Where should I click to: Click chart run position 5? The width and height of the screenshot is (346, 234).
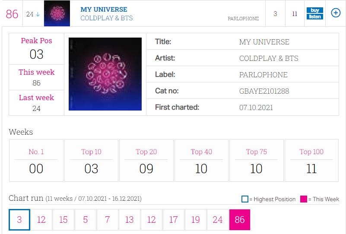point(86,220)
